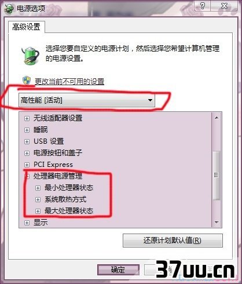Expand 最大处理器状态 sub-item

pos(38,211)
